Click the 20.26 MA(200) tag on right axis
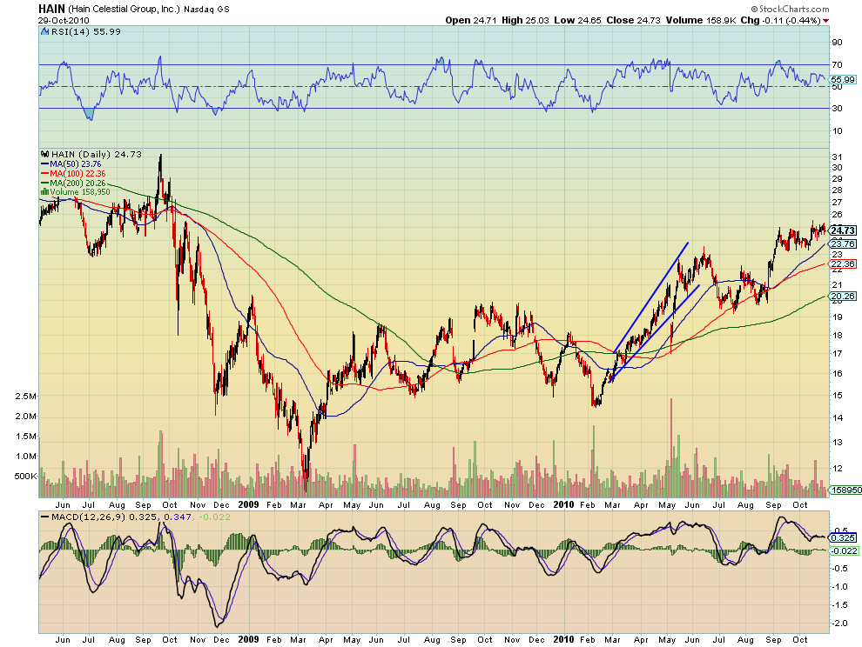The image size is (862, 647). click(x=843, y=297)
